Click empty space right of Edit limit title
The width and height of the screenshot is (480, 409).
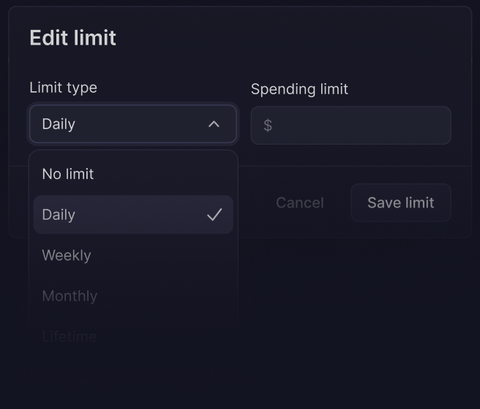pos(293,38)
